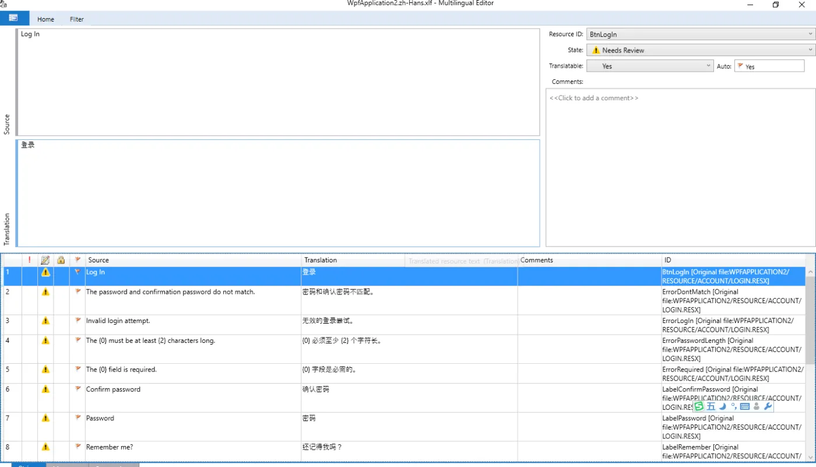
Task: Click the flag icon in row 5
Action: click(78, 369)
